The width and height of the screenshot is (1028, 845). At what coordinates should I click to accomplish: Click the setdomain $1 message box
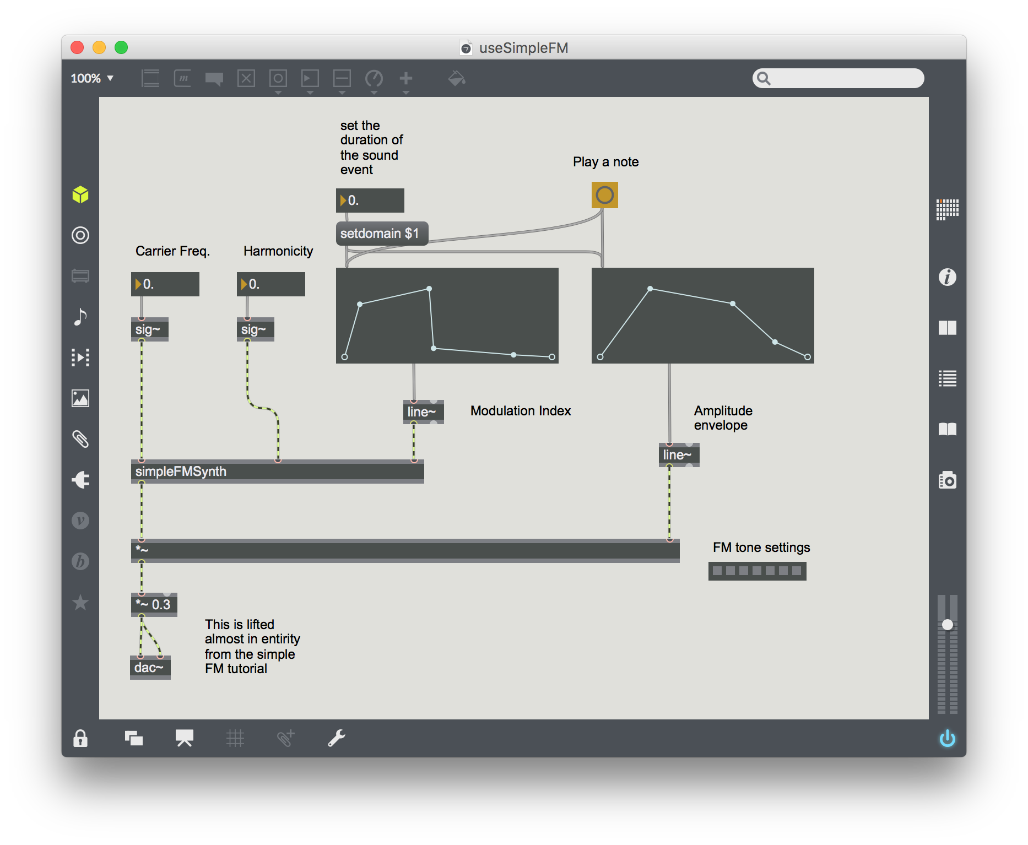(381, 234)
